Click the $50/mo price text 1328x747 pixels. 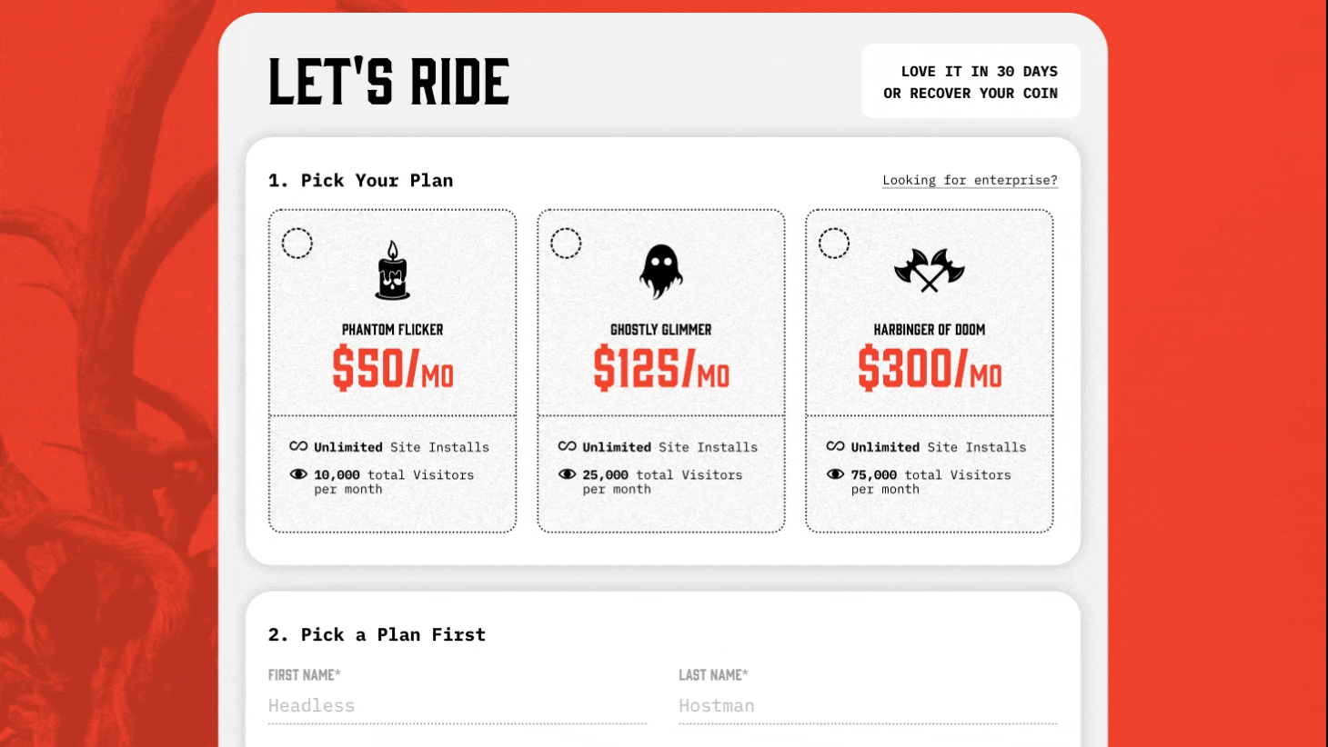click(x=393, y=368)
